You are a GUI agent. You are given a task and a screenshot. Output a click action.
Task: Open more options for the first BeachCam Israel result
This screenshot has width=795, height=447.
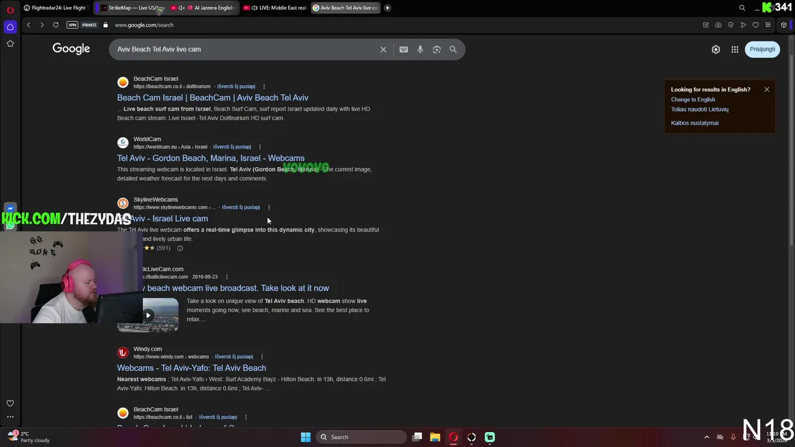click(x=264, y=86)
